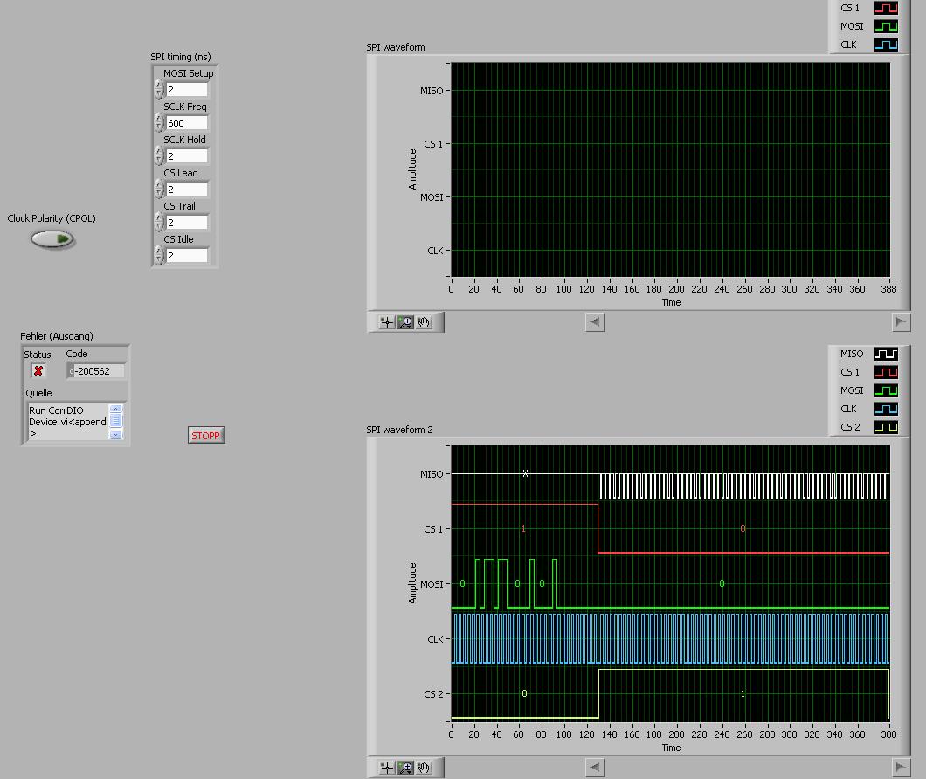926x779 pixels.
Task: Click the CS 1 red plot swatch in lower legend
Action: (x=886, y=372)
